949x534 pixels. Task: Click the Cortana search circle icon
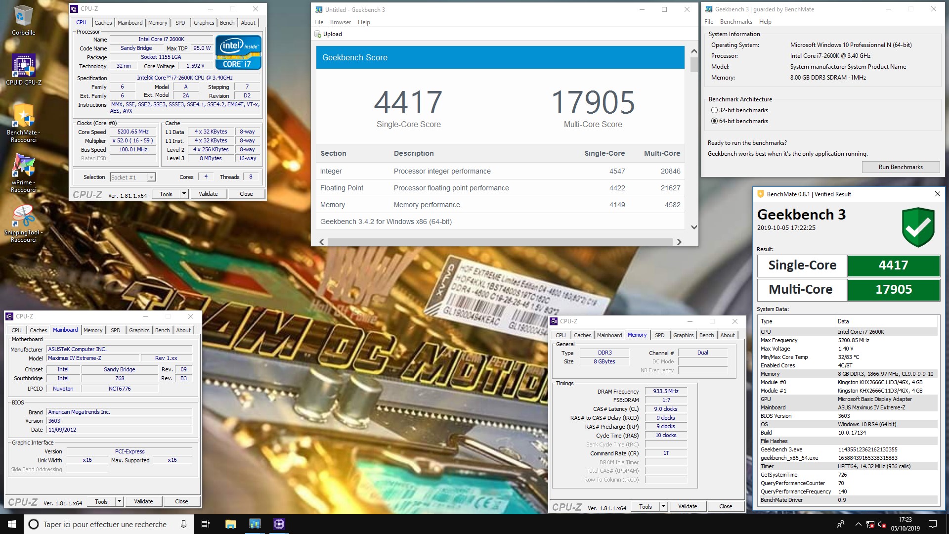(33, 524)
